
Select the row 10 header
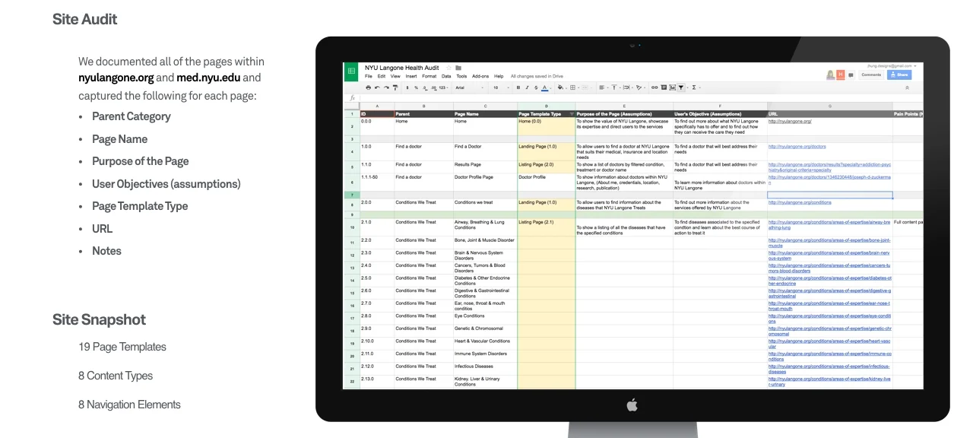click(351, 227)
